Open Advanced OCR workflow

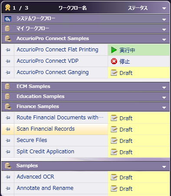pos(36,177)
